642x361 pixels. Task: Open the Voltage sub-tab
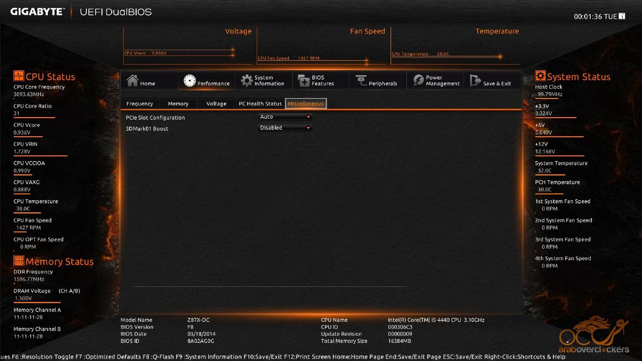tap(216, 104)
